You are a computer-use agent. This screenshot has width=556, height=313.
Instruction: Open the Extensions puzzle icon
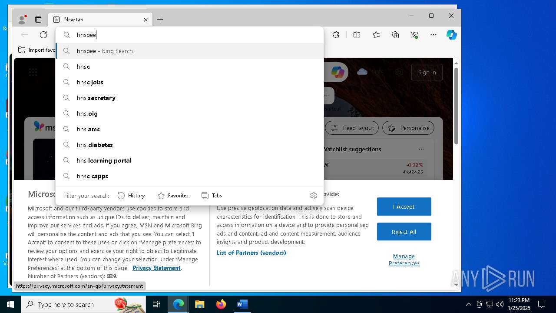[336, 35]
